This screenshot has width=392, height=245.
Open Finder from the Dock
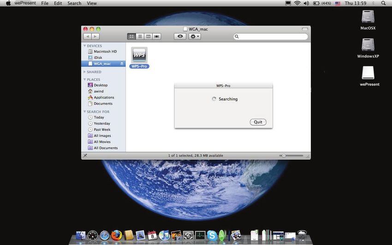[x=81, y=235]
